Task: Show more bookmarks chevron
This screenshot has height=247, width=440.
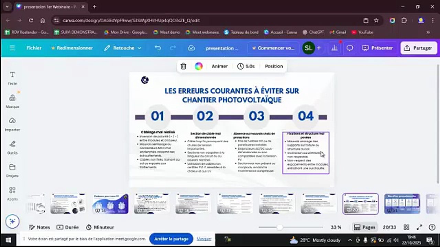Action: pyautogui.click(x=428, y=32)
